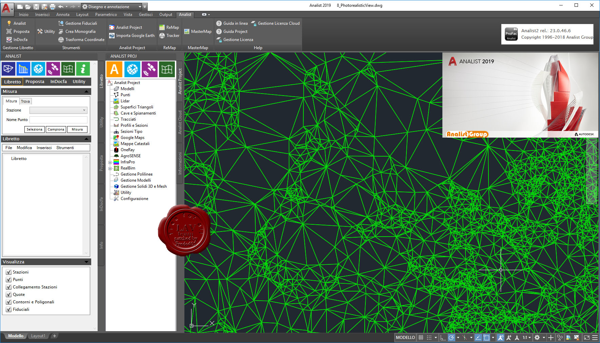Click the customization menu icon in status bar

click(x=595, y=338)
